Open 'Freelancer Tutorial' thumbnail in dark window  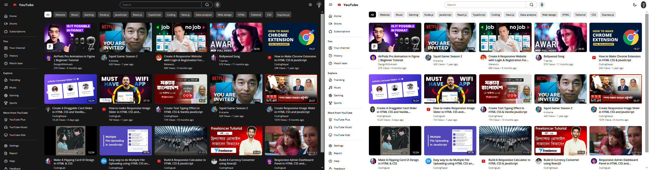(236, 141)
